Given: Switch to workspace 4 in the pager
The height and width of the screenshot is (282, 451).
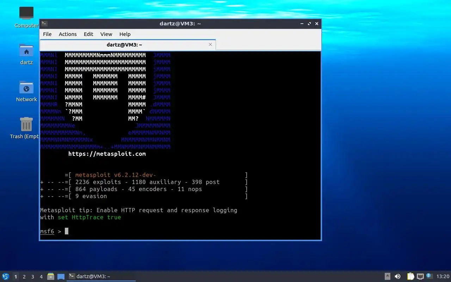Looking at the screenshot, I should click(x=41, y=277).
